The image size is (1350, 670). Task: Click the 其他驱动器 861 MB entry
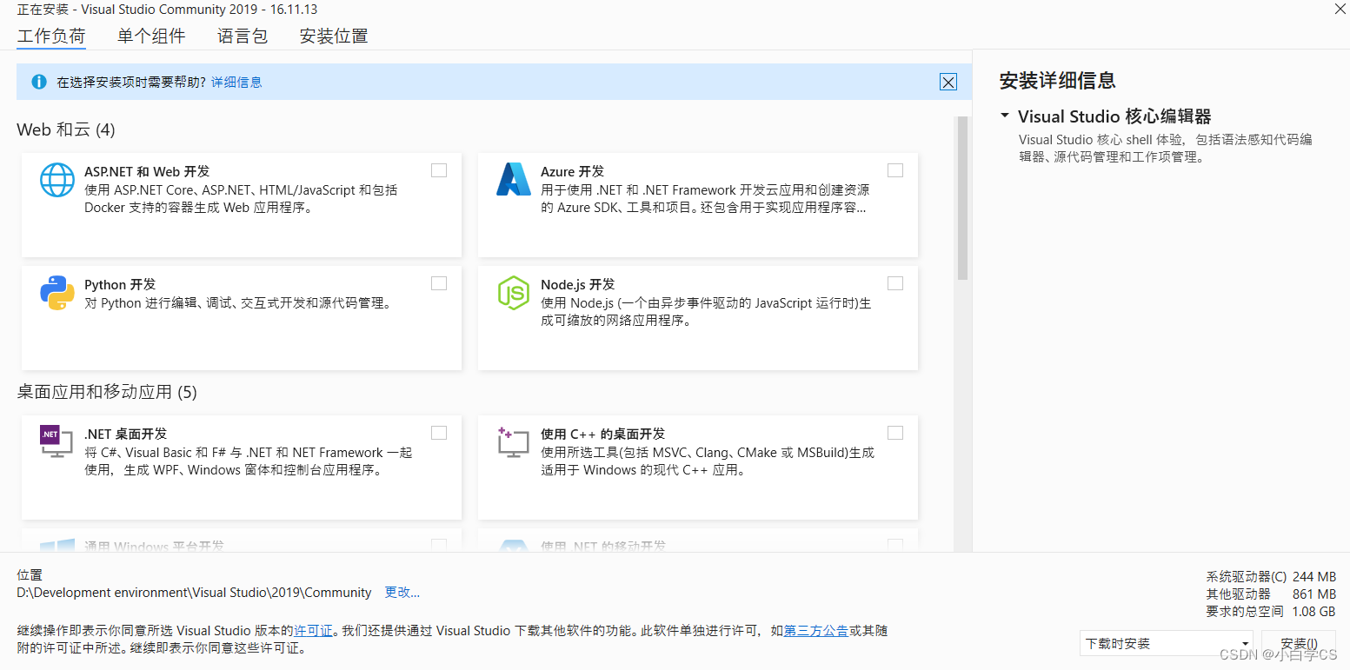coord(1271,594)
